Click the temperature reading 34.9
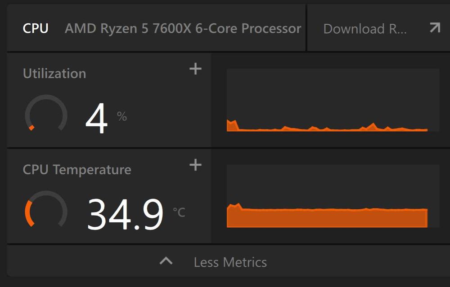The height and width of the screenshot is (287, 450). (x=125, y=214)
